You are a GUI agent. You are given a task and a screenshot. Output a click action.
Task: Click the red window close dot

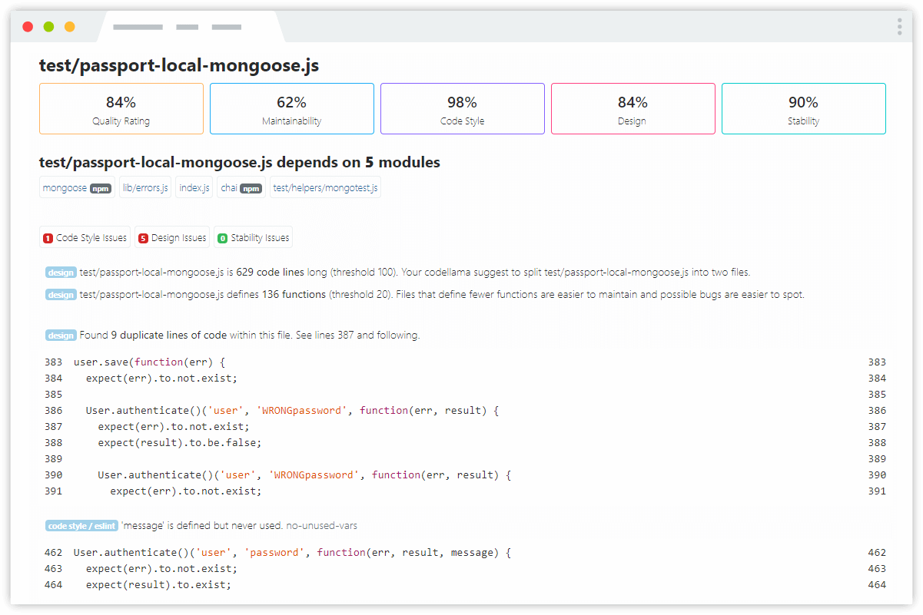[28, 27]
